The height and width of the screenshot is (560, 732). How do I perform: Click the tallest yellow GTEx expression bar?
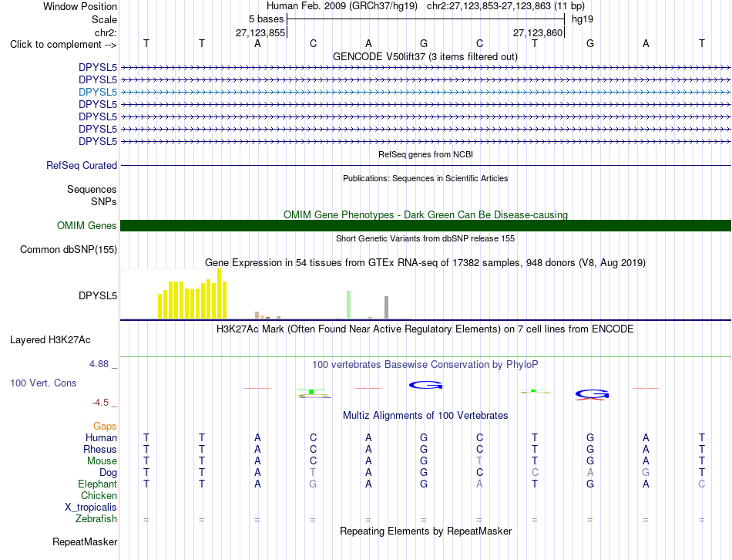click(220, 294)
